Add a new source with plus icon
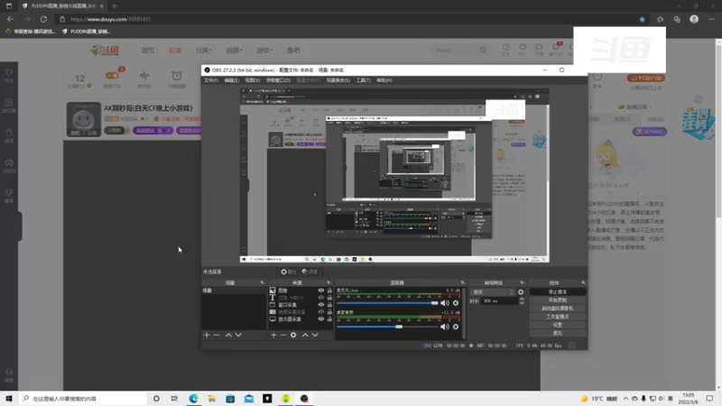The image size is (722, 406). click(273, 335)
